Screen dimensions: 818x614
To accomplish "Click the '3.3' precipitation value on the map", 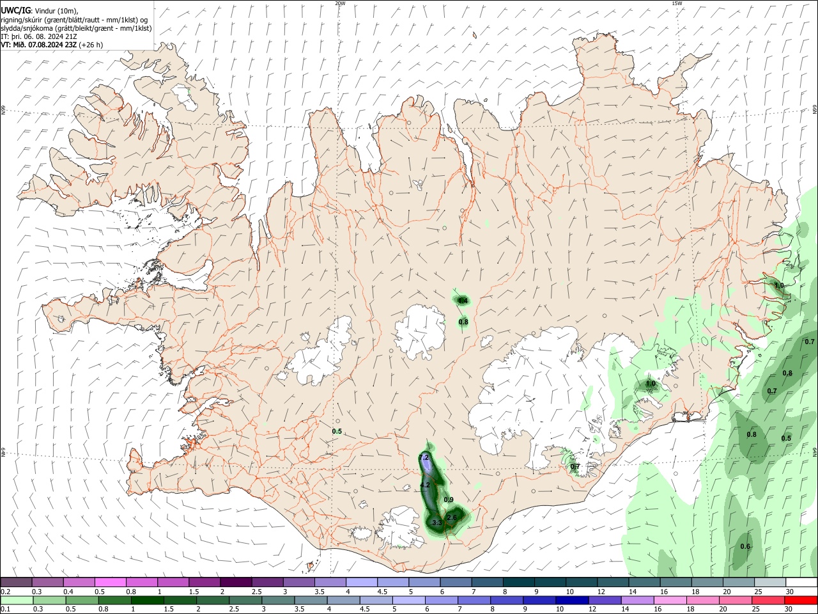I will coord(436,523).
